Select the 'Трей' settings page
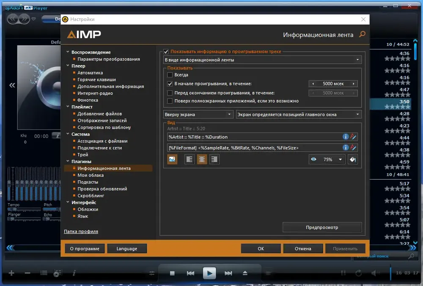The height and width of the screenshot is (286, 423). coord(82,155)
